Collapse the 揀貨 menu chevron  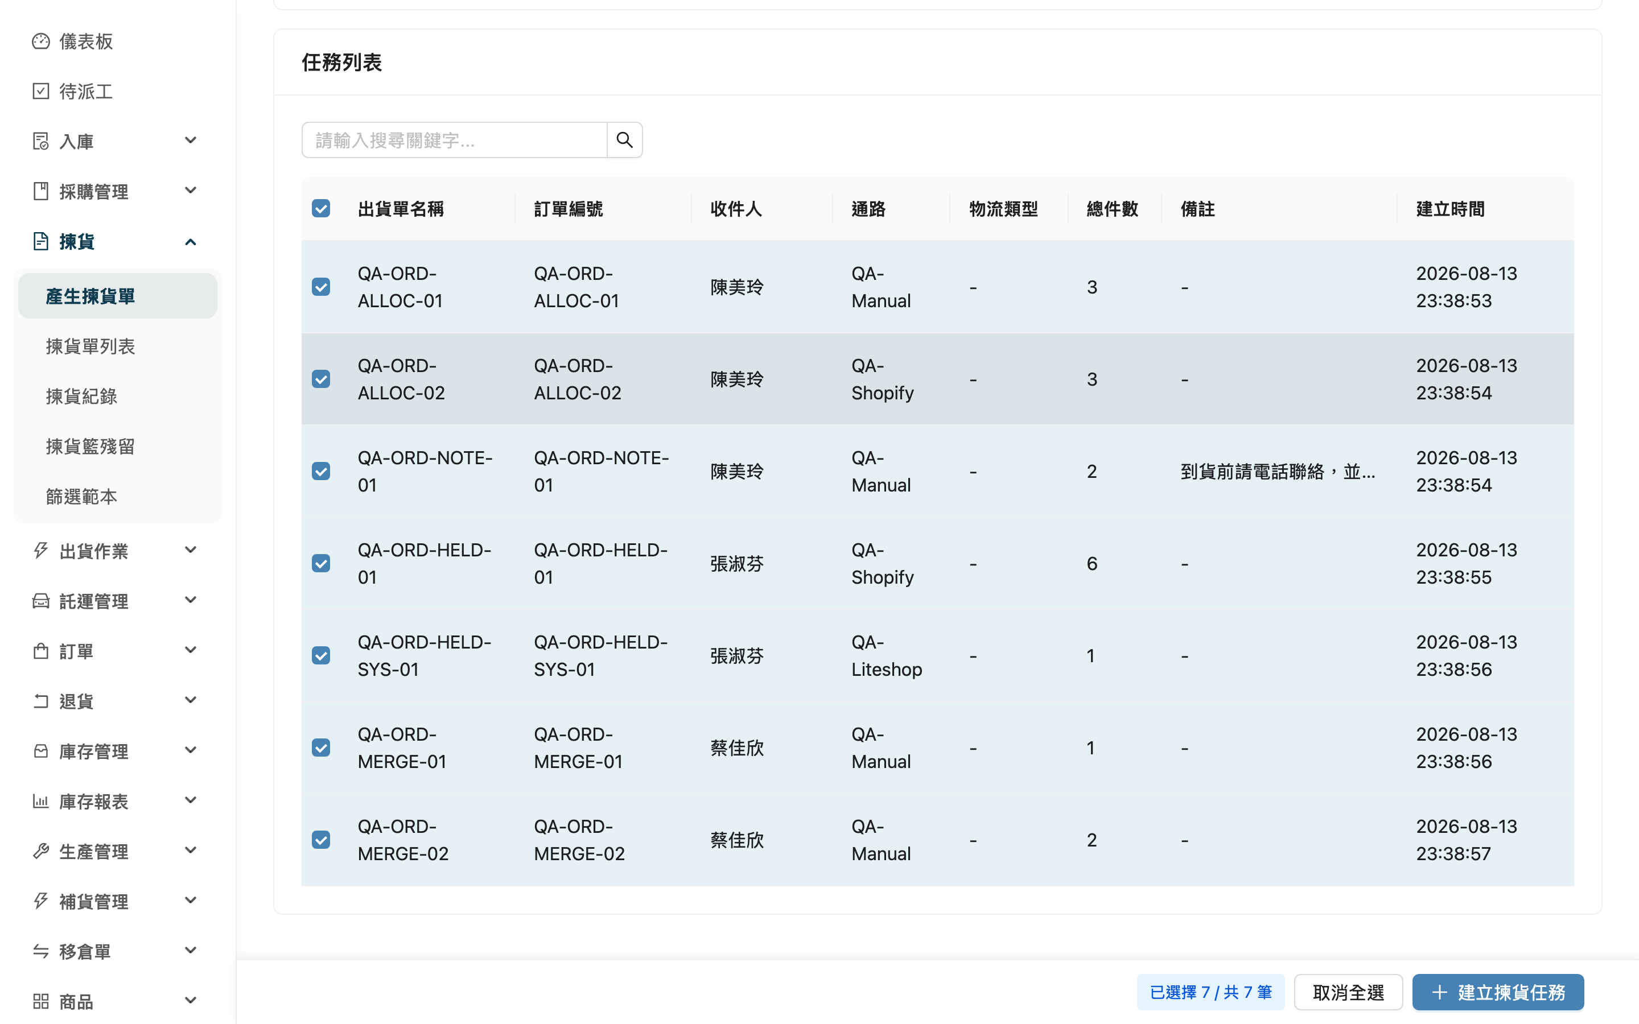[190, 242]
